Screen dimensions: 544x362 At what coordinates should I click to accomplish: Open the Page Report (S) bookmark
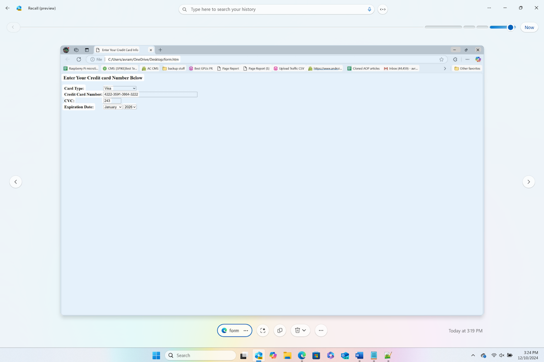tap(257, 68)
